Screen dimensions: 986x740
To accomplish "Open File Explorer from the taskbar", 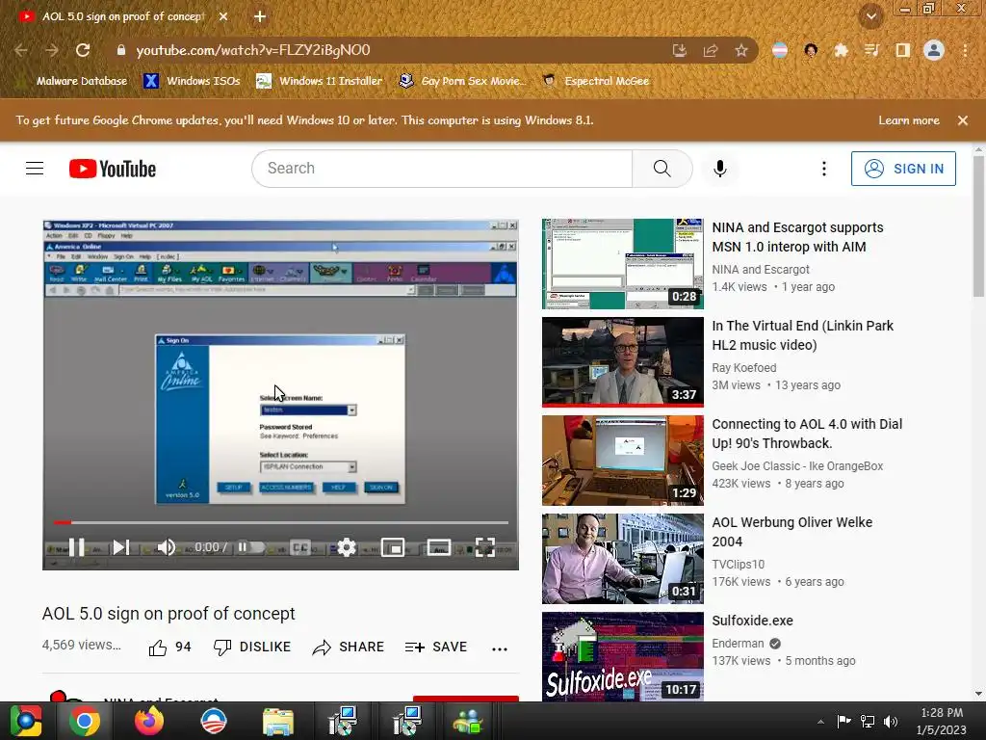I will point(278,721).
